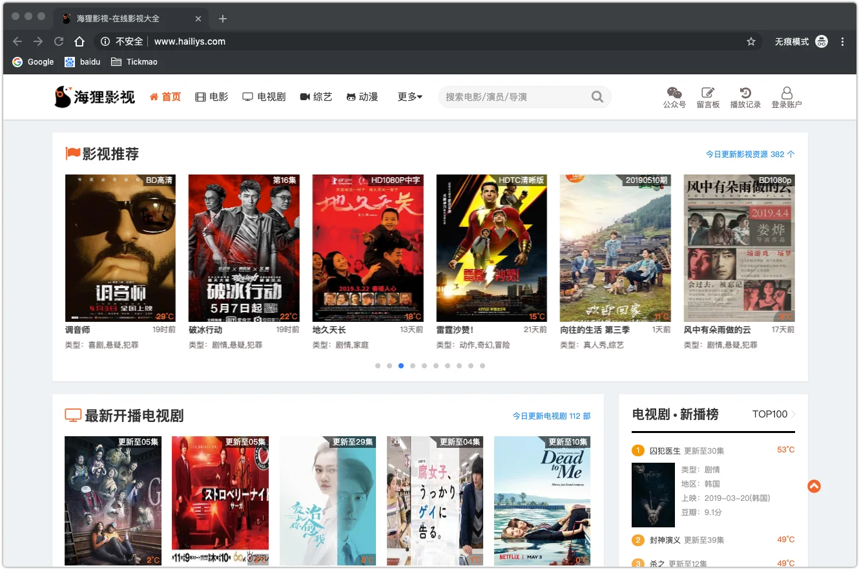The height and width of the screenshot is (570, 859).
Task: Open 囚犯医生 in the ranking list
Action: pyautogui.click(x=665, y=450)
